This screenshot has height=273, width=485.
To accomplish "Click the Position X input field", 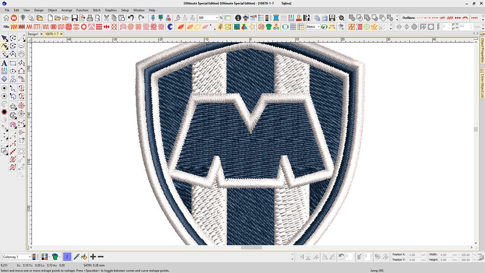I will pos(414,255).
